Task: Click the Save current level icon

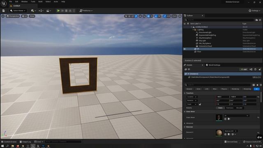Action: [x=4, y=11]
